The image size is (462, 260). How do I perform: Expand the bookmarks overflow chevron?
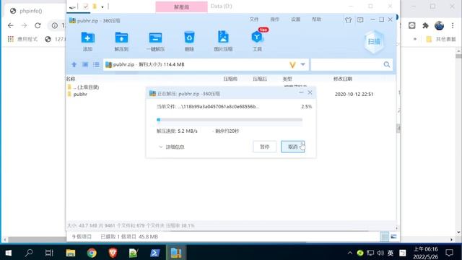415,39
